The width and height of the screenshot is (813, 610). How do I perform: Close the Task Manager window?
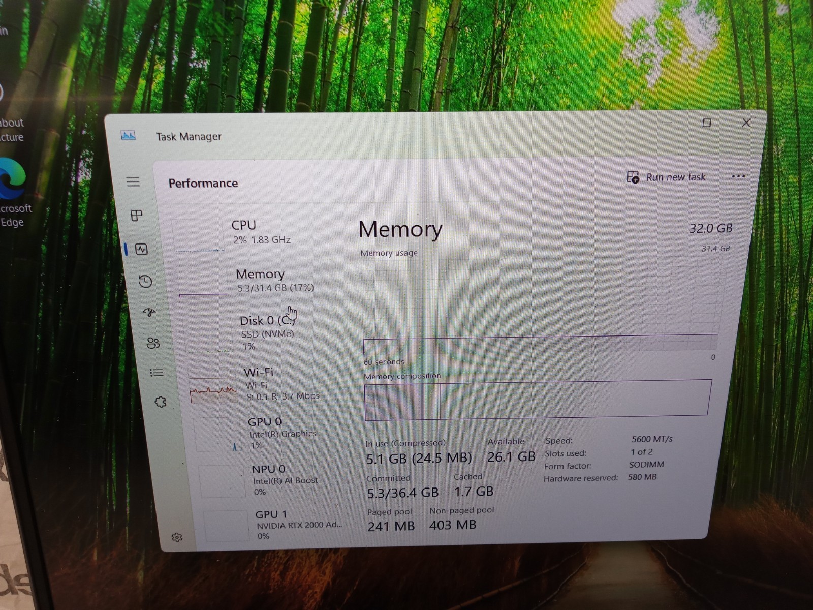tap(746, 123)
